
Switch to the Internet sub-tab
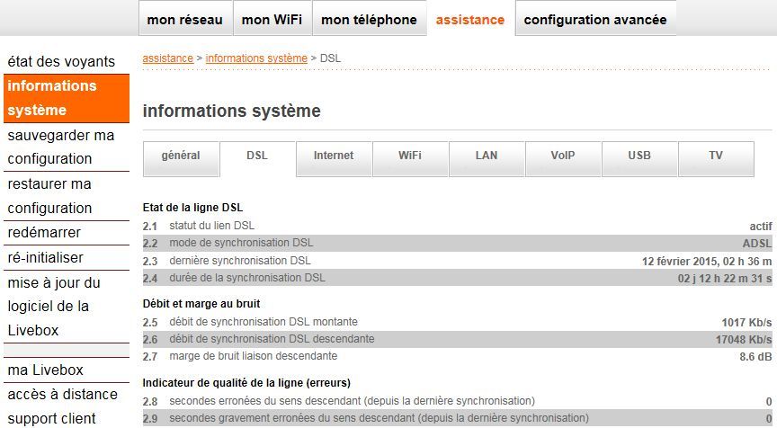[334, 156]
